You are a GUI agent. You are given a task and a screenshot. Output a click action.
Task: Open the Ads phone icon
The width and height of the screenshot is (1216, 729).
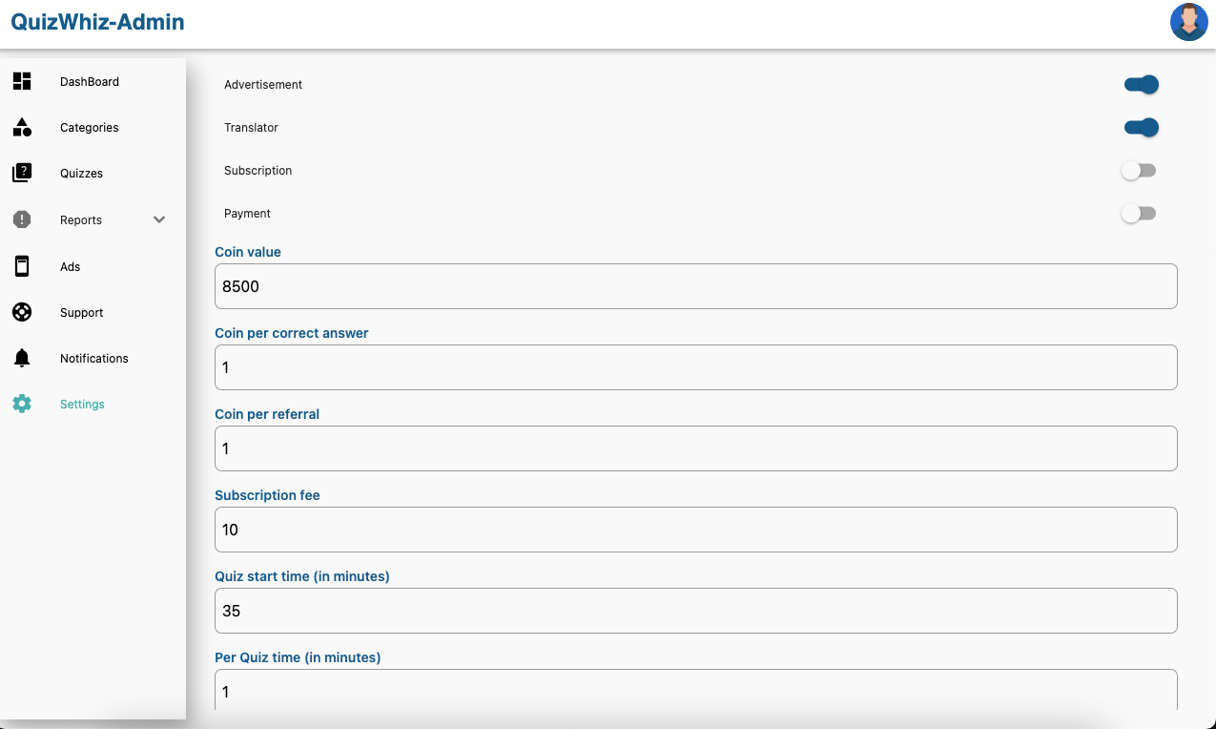[22, 266]
